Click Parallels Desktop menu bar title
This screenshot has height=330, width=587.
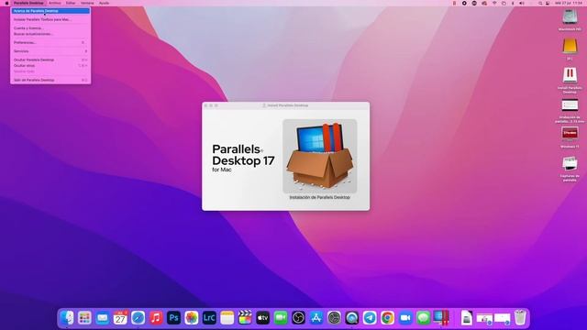click(28, 3)
